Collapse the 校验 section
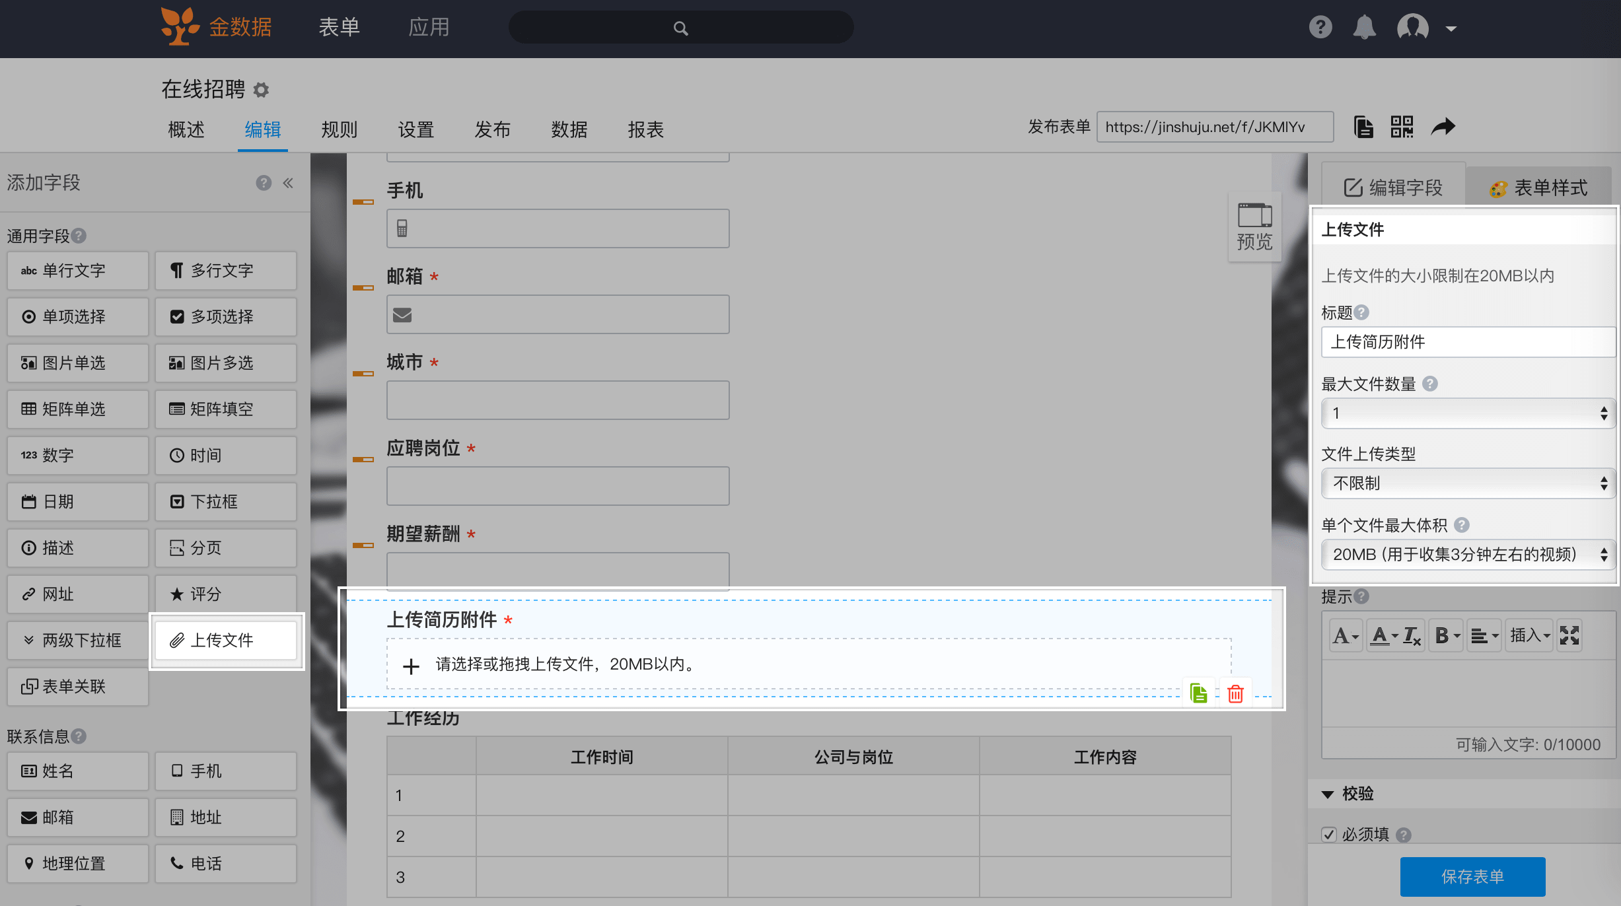Screen dimensions: 1621x906 click(x=1328, y=794)
